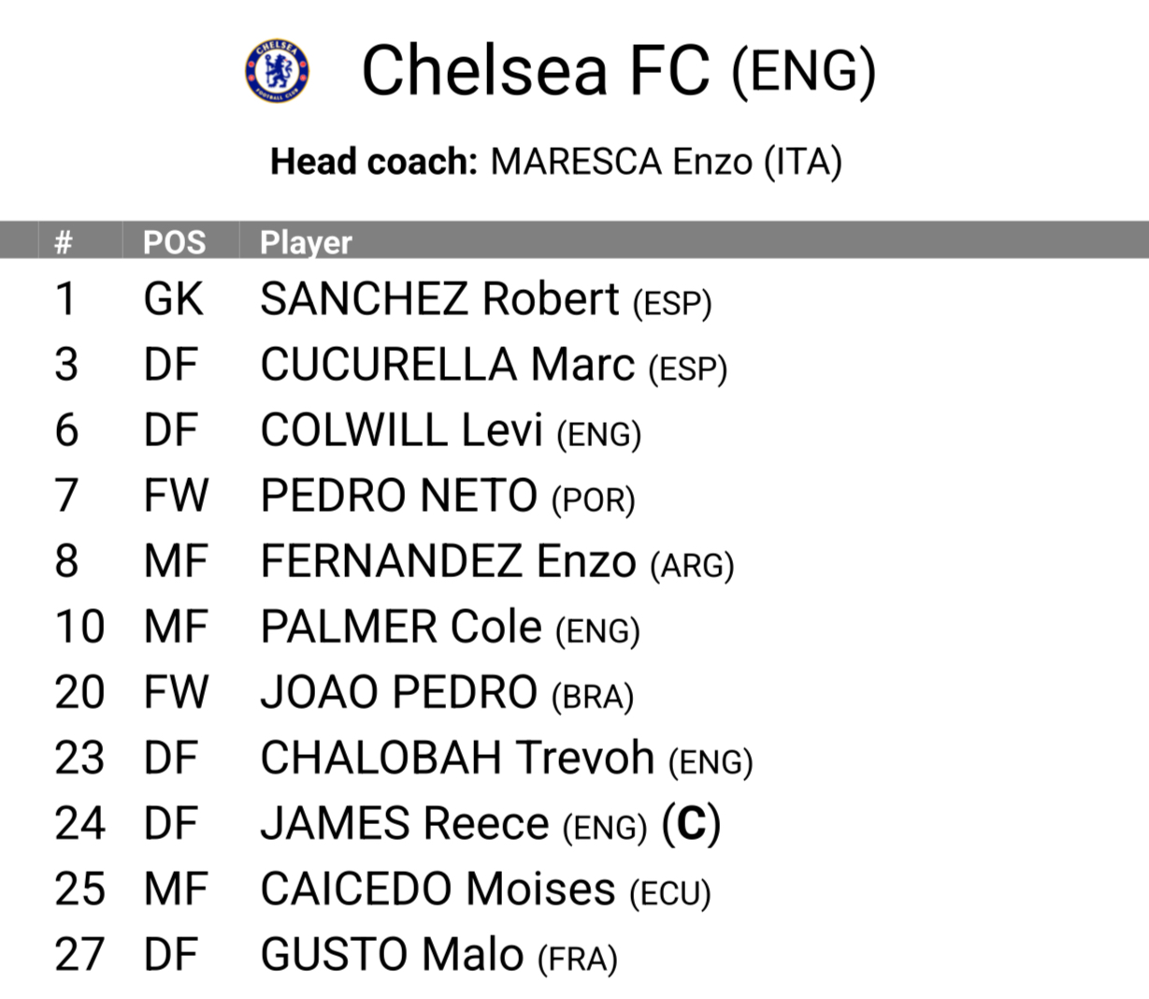This screenshot has width=1149, height=999.
Task: Click the Chelsea FC club crest
Action: 277,70
